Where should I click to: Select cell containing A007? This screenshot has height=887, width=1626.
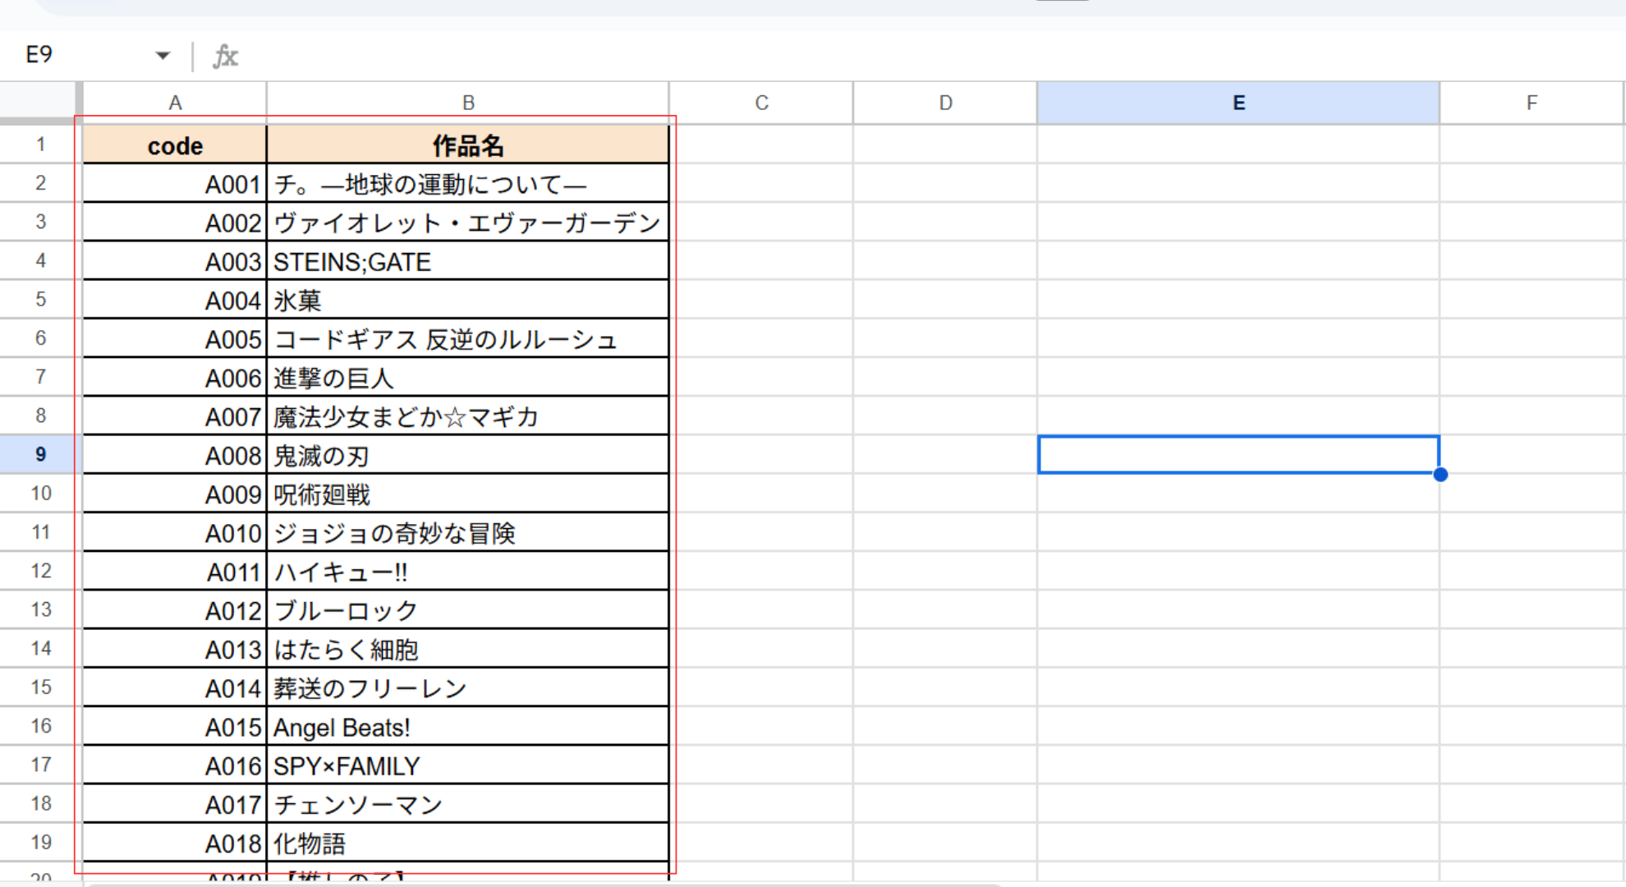[x=175, y=416]
